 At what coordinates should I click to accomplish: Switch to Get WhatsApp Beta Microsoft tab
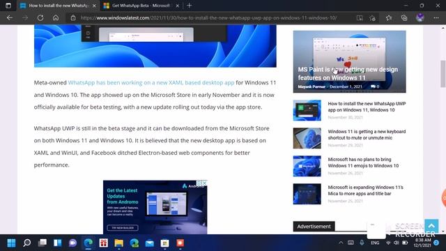(x=141, y=6)
